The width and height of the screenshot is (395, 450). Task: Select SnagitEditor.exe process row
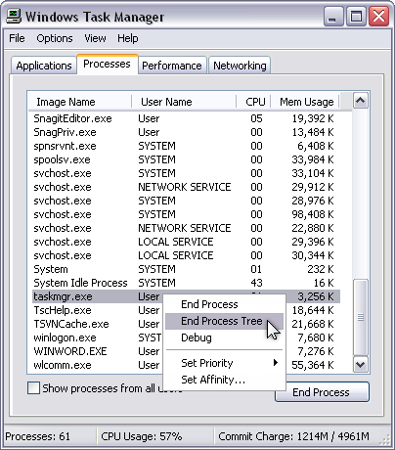[186, 118]
